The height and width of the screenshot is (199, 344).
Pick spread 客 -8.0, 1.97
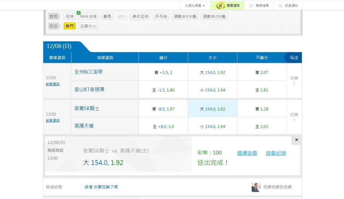(x=163, y=109)
